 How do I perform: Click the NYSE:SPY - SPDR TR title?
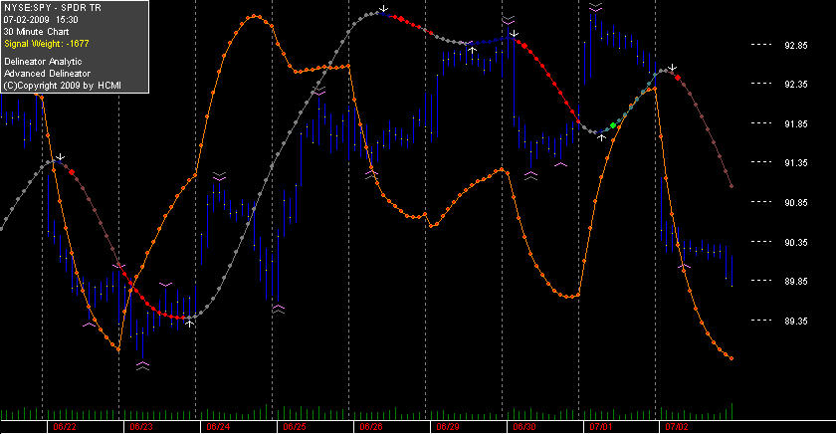pos(52,8)
